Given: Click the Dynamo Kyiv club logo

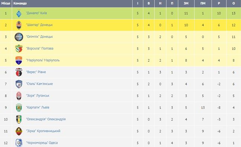Looking at the screenshot, I should pyautogui.click(x=19, y=13).
